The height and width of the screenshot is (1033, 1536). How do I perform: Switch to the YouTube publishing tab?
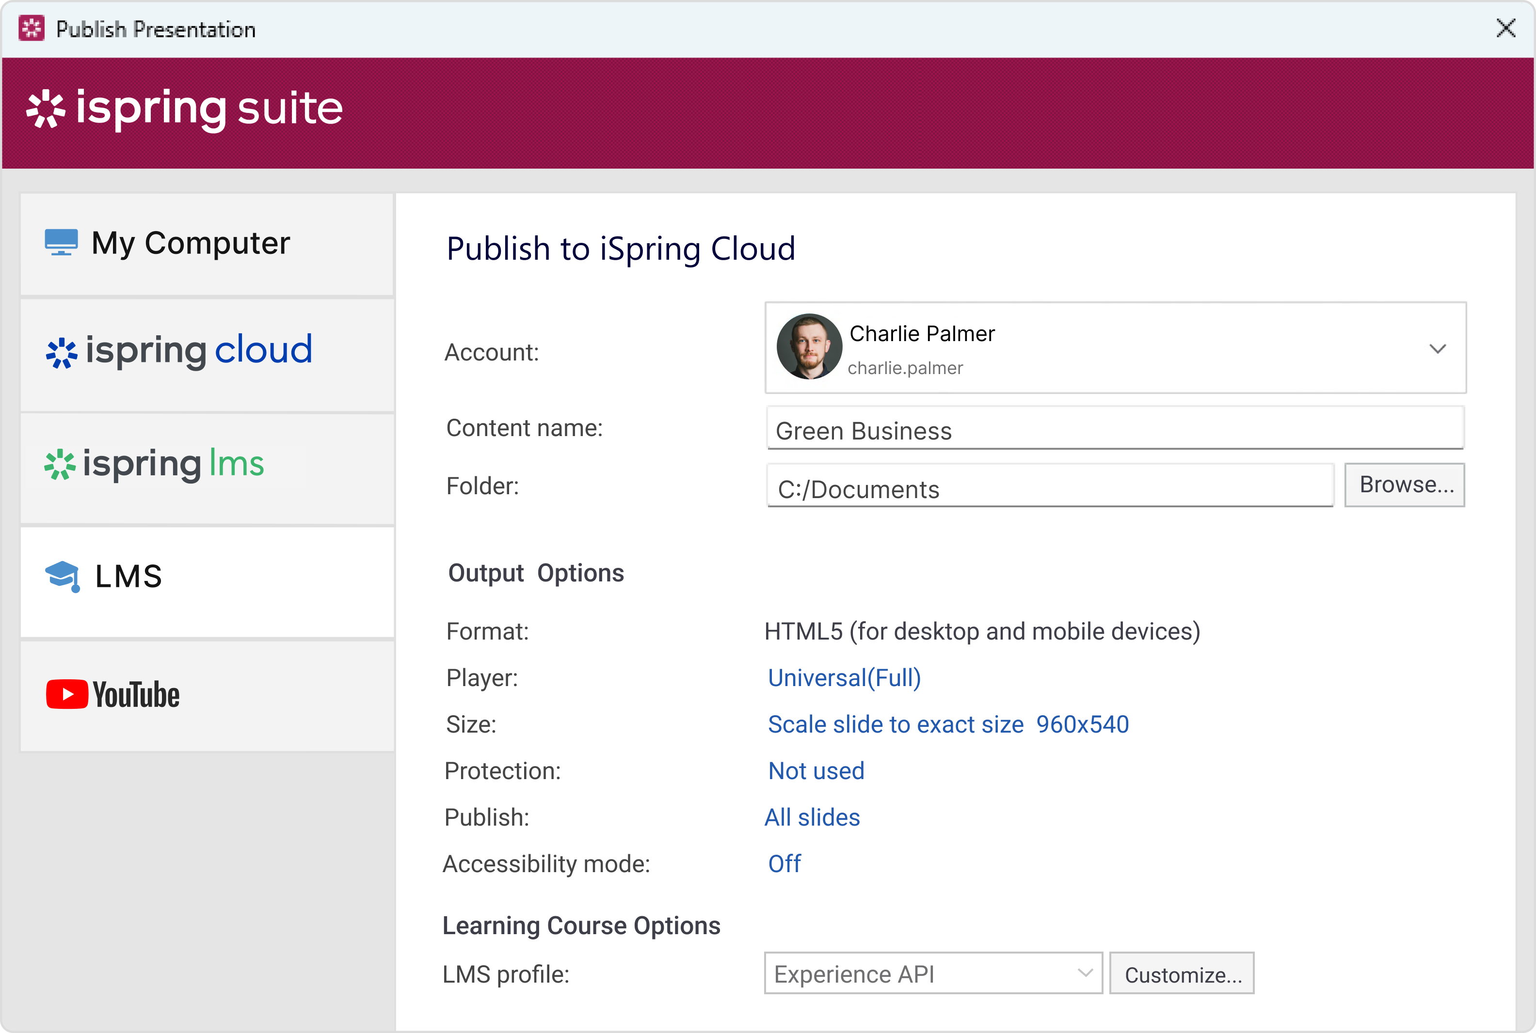coord(207,696)
